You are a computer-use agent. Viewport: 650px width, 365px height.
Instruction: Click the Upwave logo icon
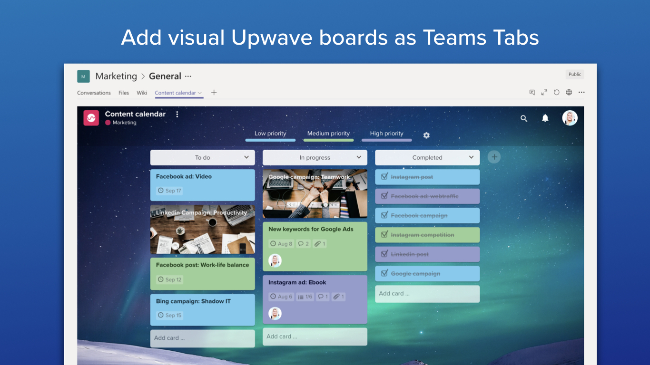tap(91, 118)
